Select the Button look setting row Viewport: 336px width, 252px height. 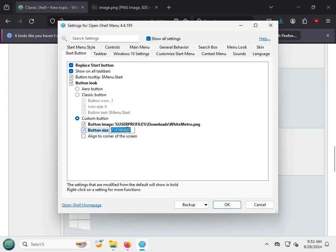coord(86,83)
